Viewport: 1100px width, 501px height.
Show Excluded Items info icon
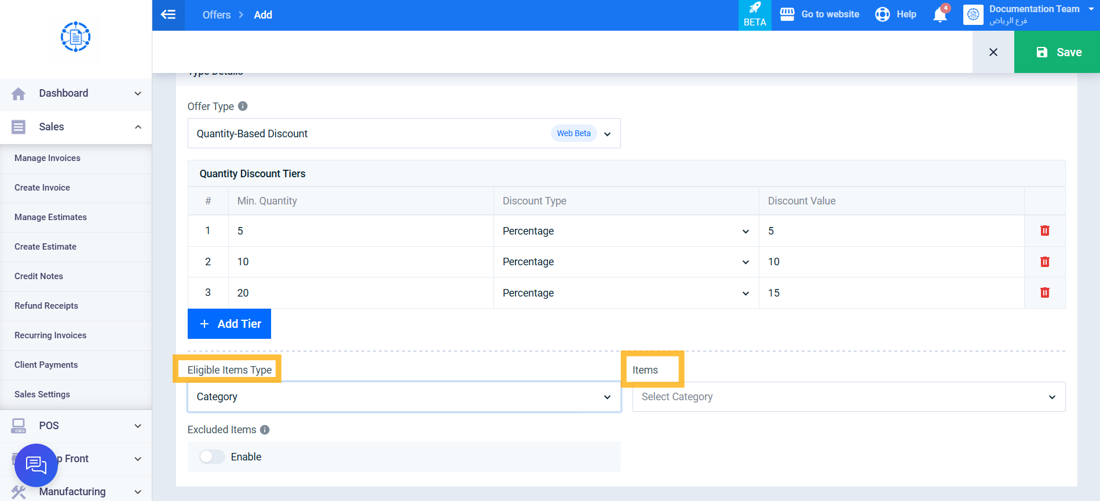click(x=265, y=430)
